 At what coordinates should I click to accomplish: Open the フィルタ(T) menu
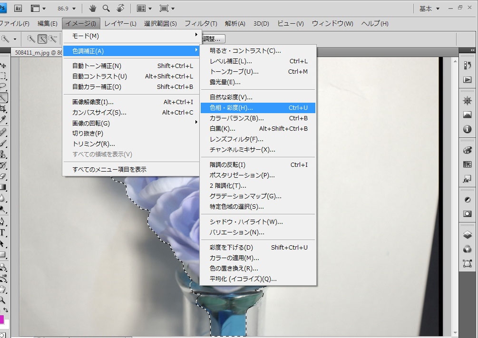click(201, 23)
